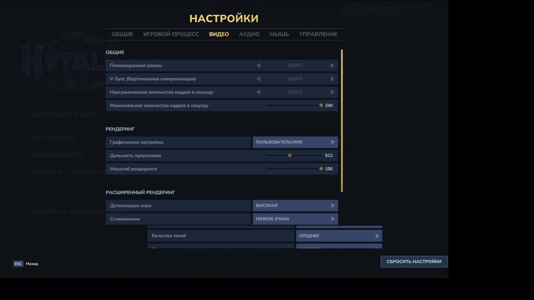This screenshot has width=534, height=300.
Task: Switch to the АУДИО tab
Action: coord(249,34)
